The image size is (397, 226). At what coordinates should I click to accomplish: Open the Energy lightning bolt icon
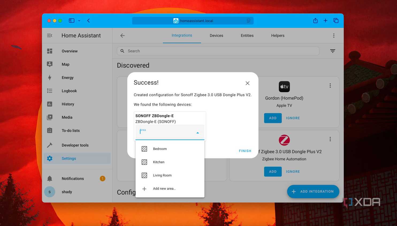pyautogui.click(x=50, y=78)
